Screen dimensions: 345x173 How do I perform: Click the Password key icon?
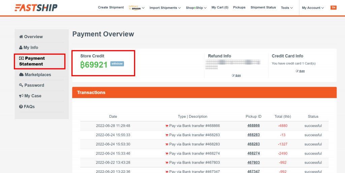coord(21,85)
